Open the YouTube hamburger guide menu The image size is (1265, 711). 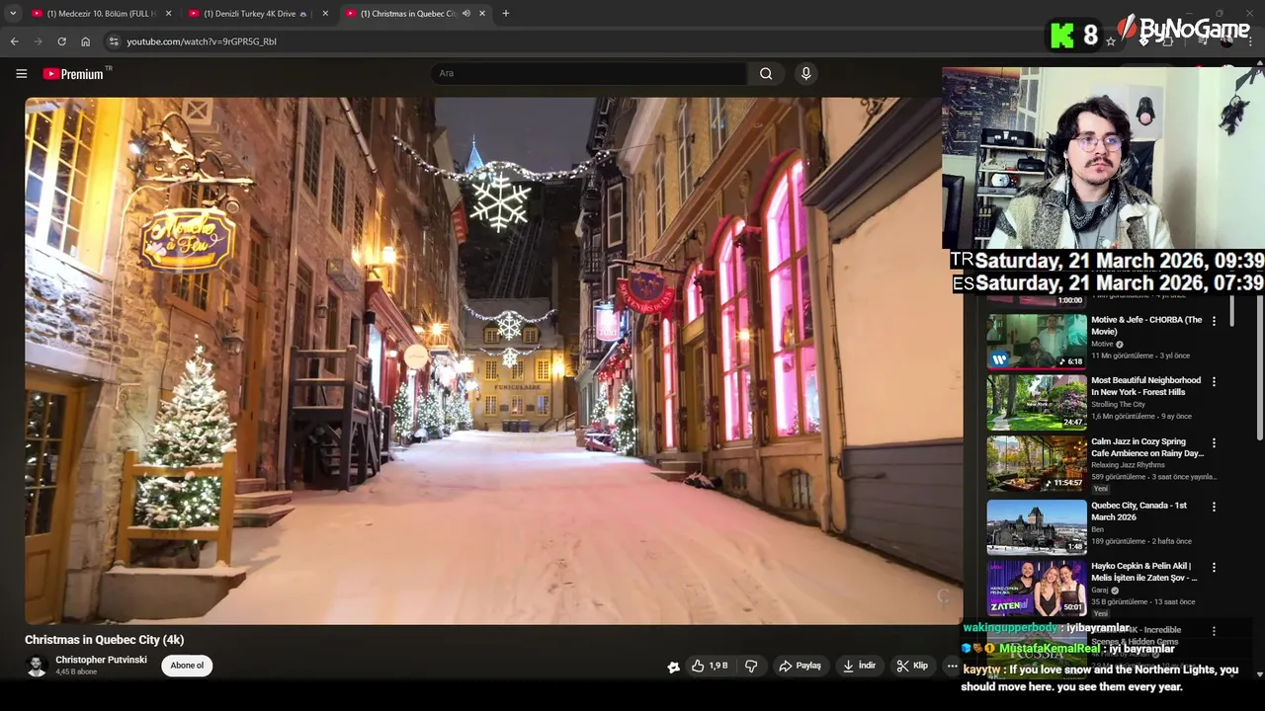[21, 74]
